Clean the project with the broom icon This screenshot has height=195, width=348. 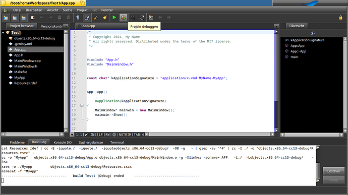(105, 18)
